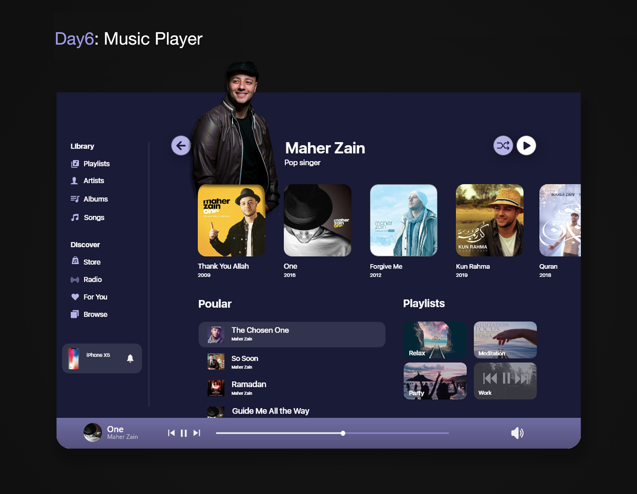Screen dimensions: 637x494
Task: Open For You in the sidebar
Action: point(95,297)
